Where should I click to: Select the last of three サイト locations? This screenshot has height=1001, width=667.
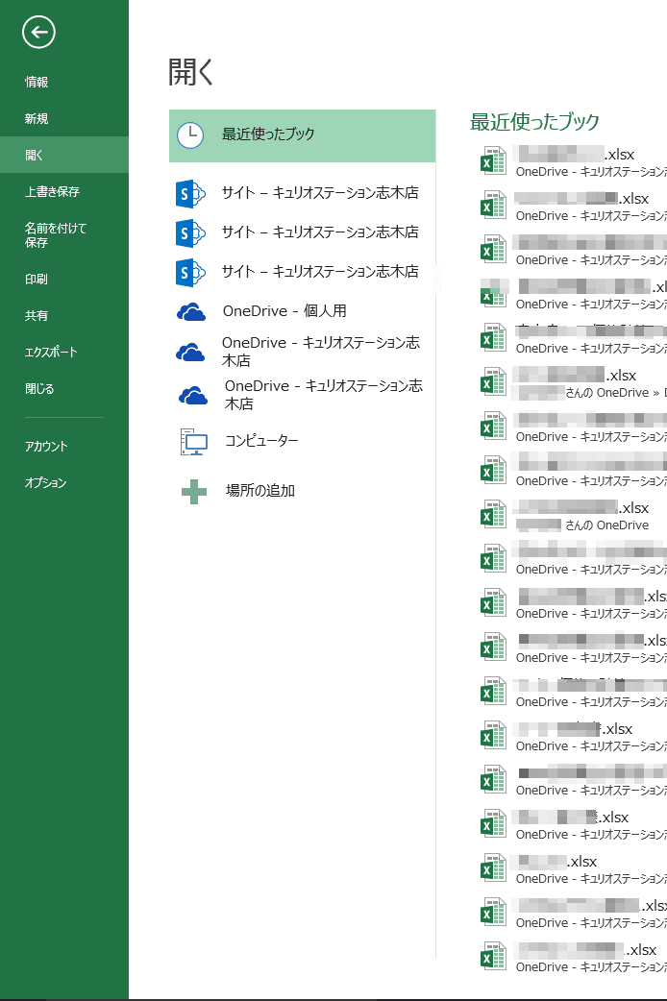tap(302, 273)
